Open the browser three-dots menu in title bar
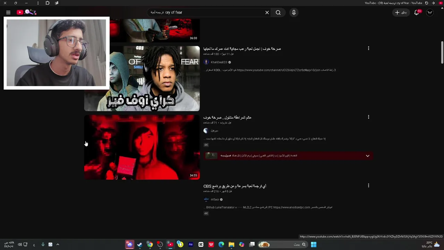The image size is (444, 250). [x=38, y=3]
